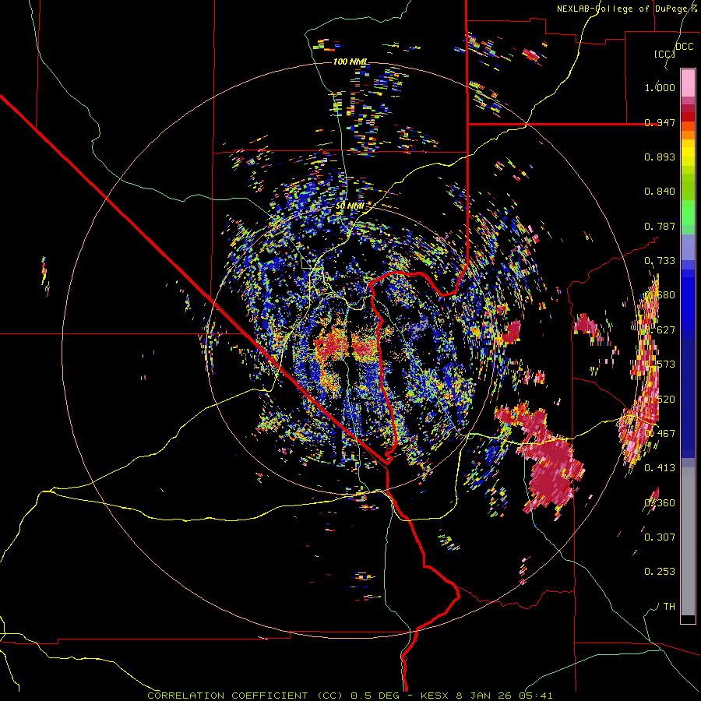The height and width of the screenshot is (701, 701).
Task: Click the 0.627 scale value
Action: tap(660, 330)
